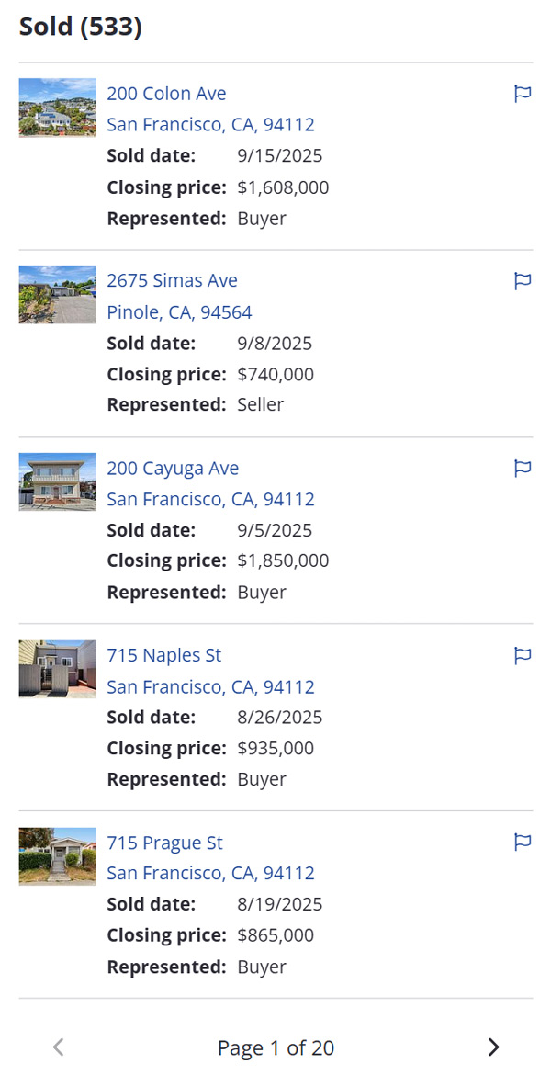Image resolution: width=551 pixels, height=1075 pixels.
Task: Go to next page of sold listings
Action: tap(493, 1047)
